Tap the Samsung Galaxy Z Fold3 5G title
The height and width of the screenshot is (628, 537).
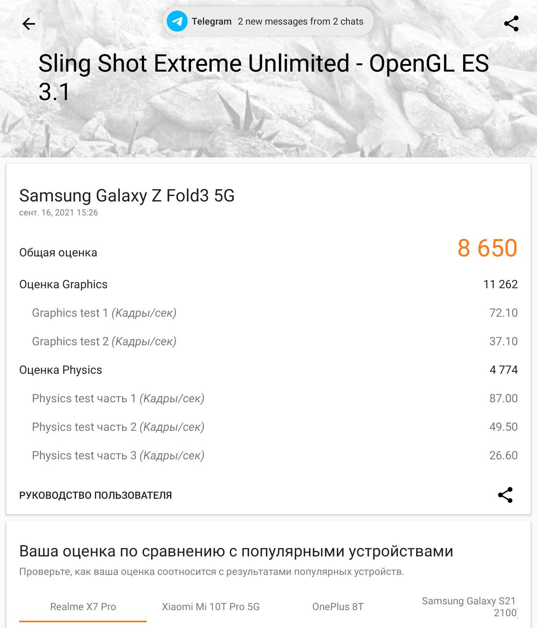[x=127, y=196]
